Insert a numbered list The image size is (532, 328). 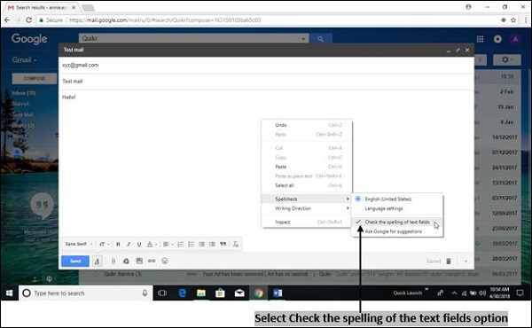coord(181,244)
